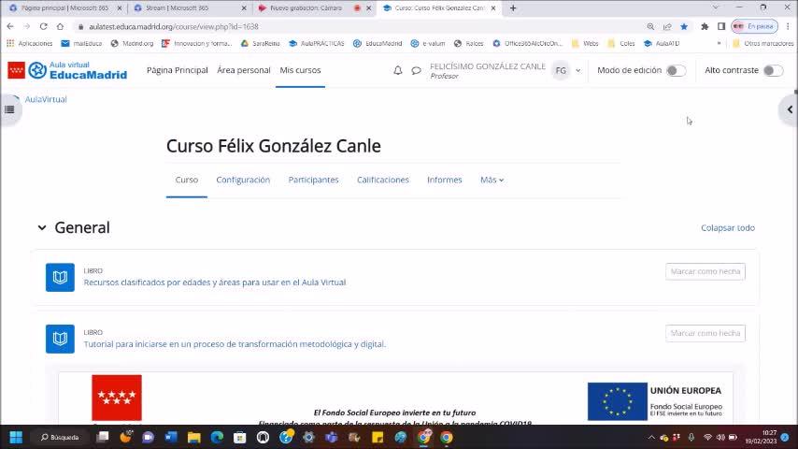The height and width of the screenshot is (449, 798).
Task: Open Mis cursos in the navigation bar
Action: click(300, 70)
